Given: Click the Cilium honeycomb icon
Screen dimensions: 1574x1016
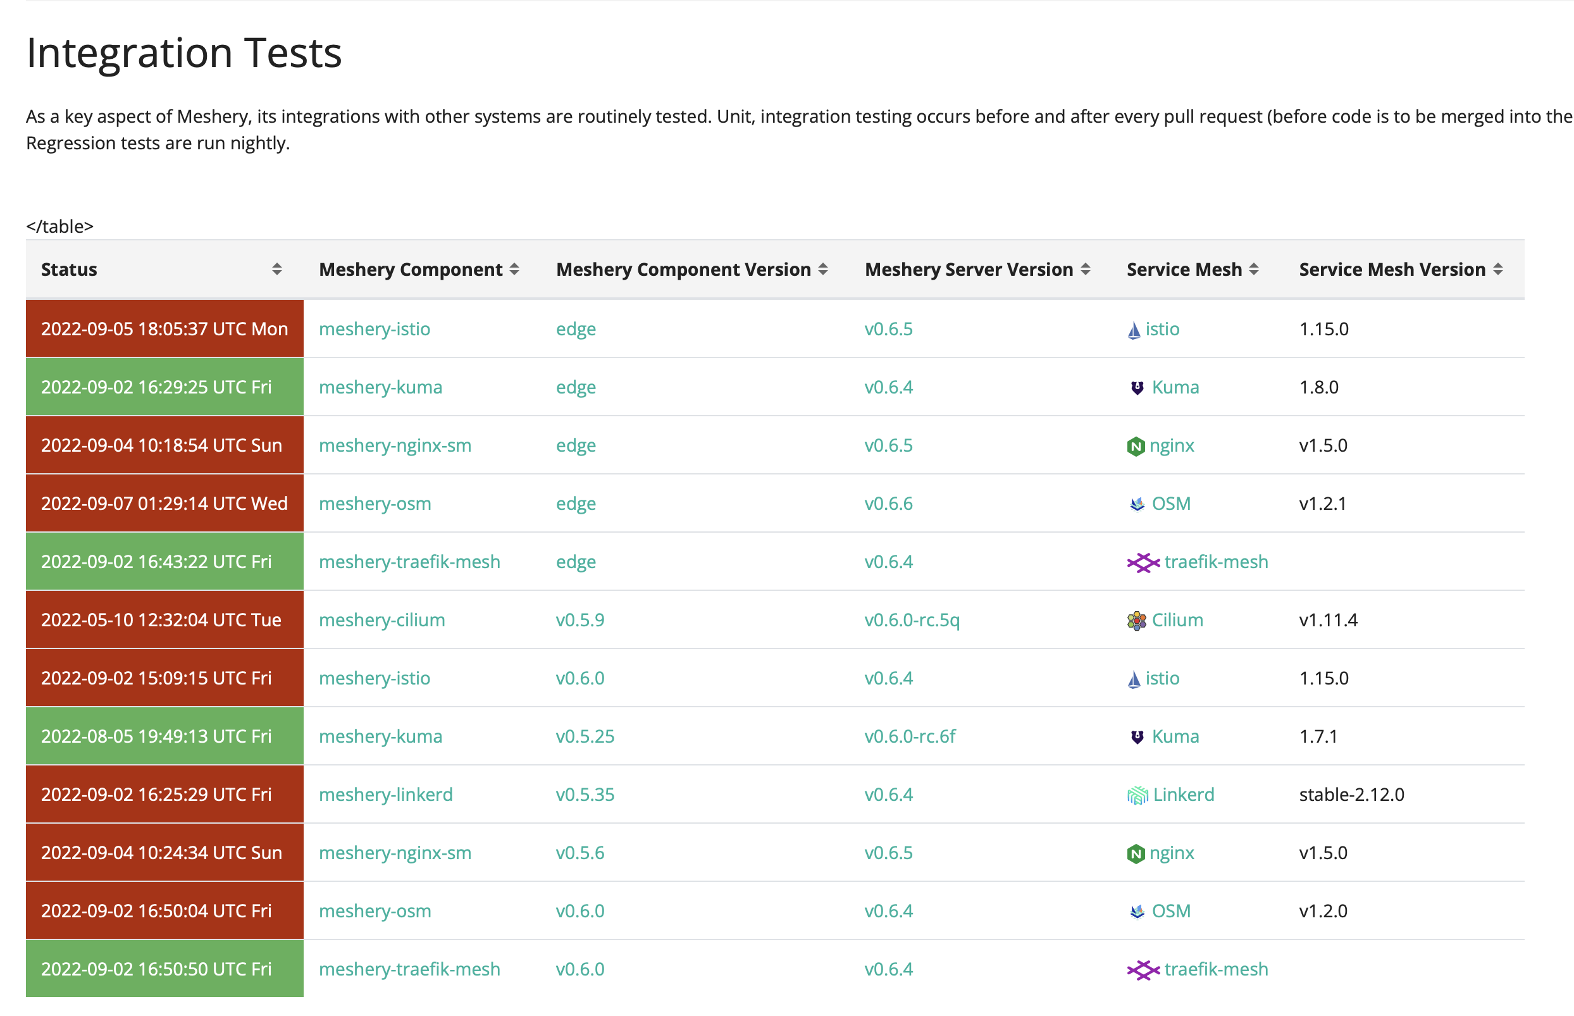Looking at the screenshot, I should coord(1136,621).
